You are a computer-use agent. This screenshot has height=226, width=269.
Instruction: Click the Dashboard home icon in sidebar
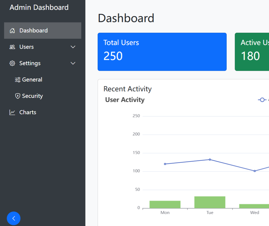tap(12, 31)
